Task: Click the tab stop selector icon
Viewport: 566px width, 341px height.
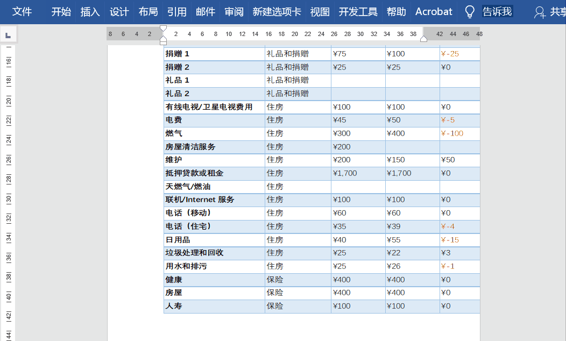Action: [8, 35]
